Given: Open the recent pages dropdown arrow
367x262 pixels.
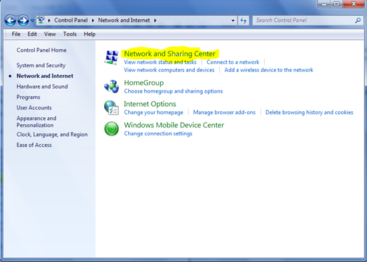Looking at the screenshot, I should (x=33, y=21).
